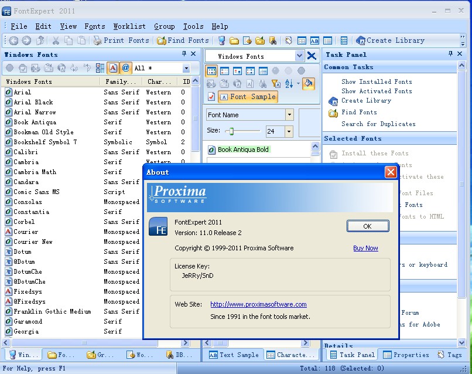Click the Buy Now link

click(365, 248)
